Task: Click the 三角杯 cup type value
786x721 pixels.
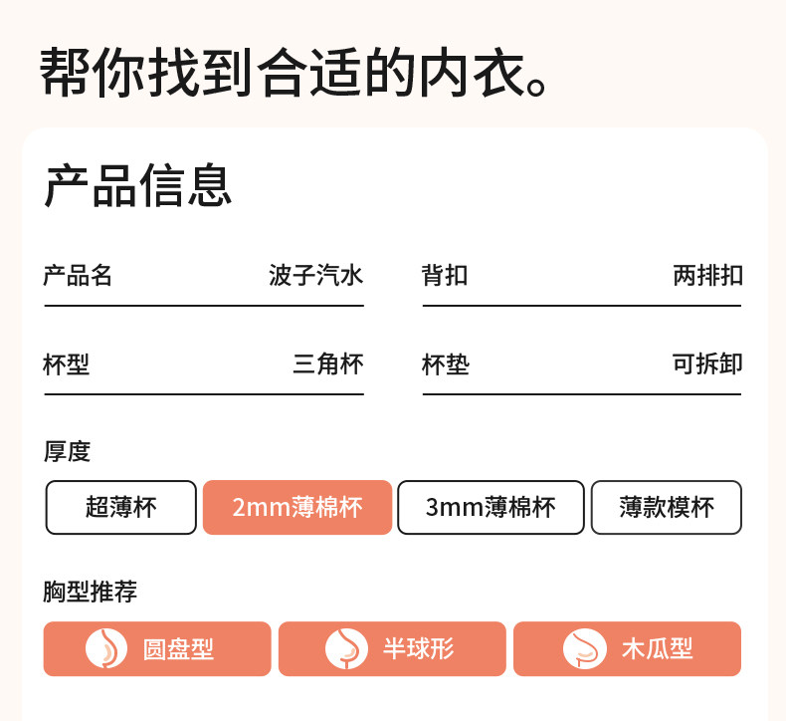Action: [327, 364]
